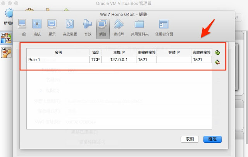The image size is (248, 157).
Task: Click the 客體連接埠 column header
Action: [201, 52]
